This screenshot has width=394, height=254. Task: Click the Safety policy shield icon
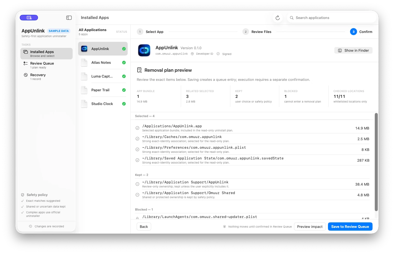[x=23, y=195]
